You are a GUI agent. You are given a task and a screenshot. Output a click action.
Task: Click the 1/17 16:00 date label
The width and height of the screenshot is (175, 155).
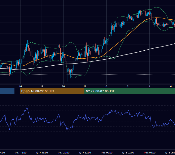point(20,152)
